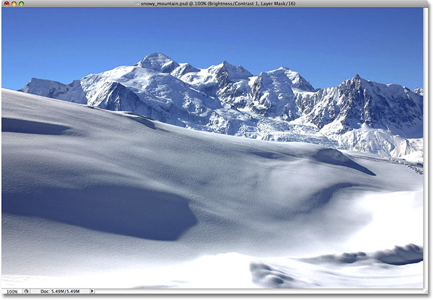This screenshot has width=433, height=300.
Task: Close the snowy_mountain.psd window with red button
Action: [7, 3]
